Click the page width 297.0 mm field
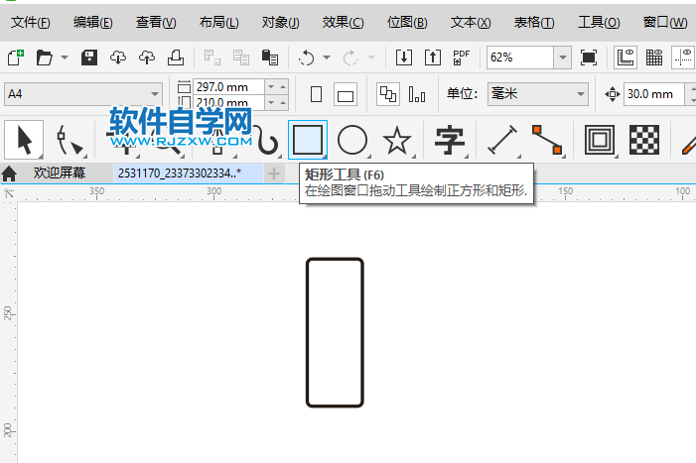 click(x=228, y=87)
